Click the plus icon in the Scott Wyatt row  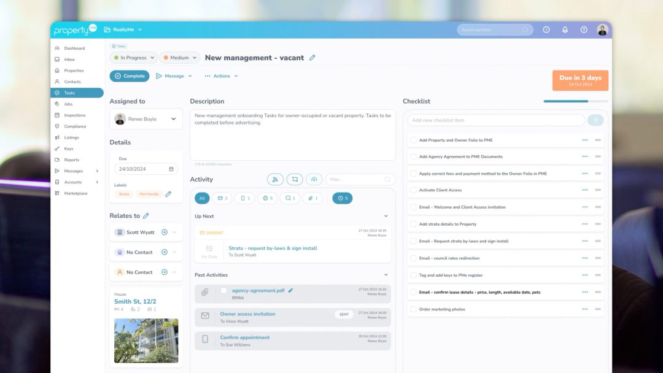tap(165, 233)
